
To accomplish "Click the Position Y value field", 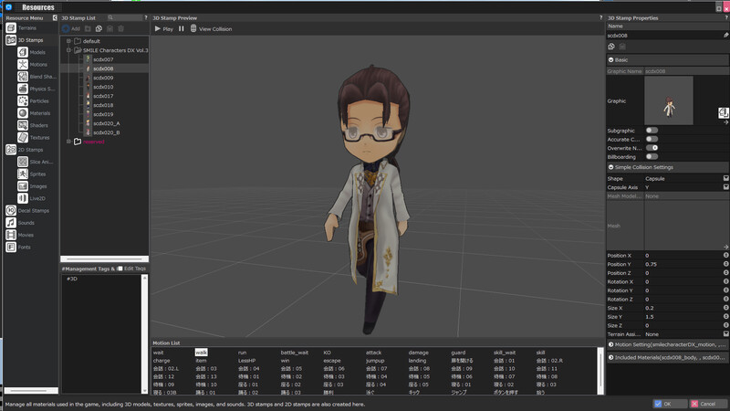I will 683,264.
